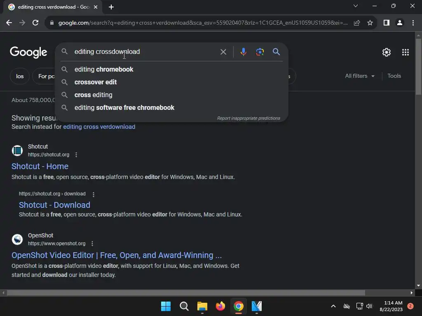
Task: Launch Firefox from the taskbar
Action: (220, 306)
